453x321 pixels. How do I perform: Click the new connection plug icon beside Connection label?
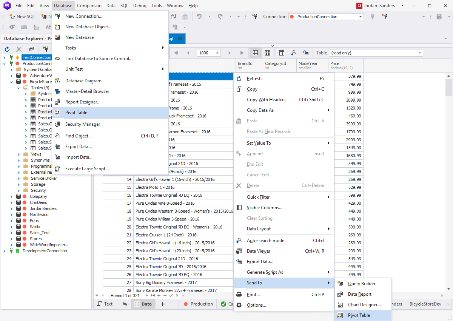[x=255, y=17]
